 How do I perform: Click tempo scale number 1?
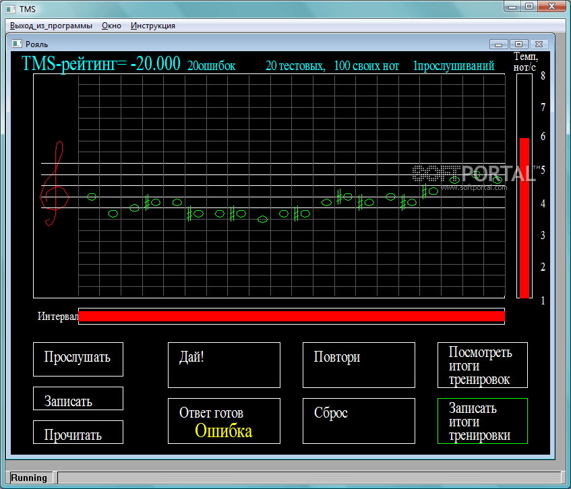tap(543, 300)
